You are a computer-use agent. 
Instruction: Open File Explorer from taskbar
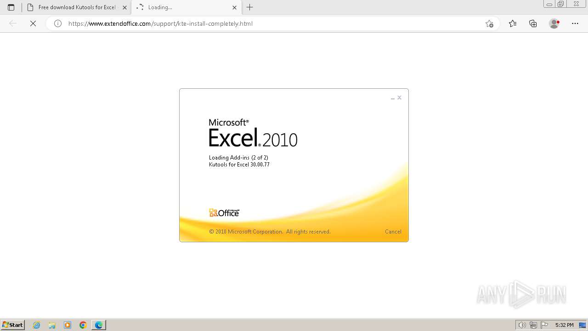pyautogui.click(x=52, y=325)
